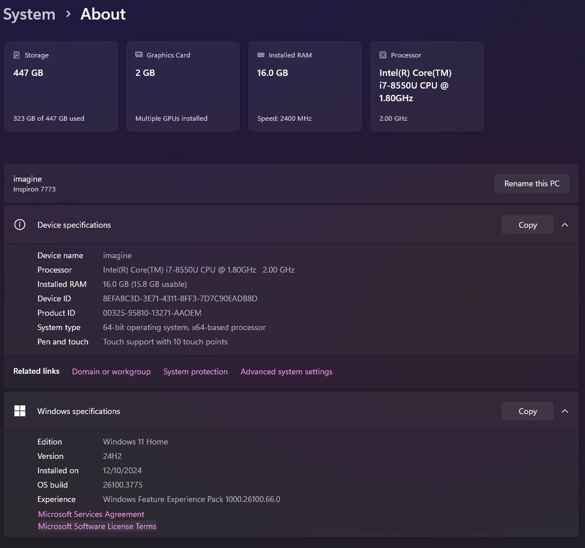Viewport: 585px width, 548px height.
Task: Go back to System in breadcrumb
Action: coord(29,14)
